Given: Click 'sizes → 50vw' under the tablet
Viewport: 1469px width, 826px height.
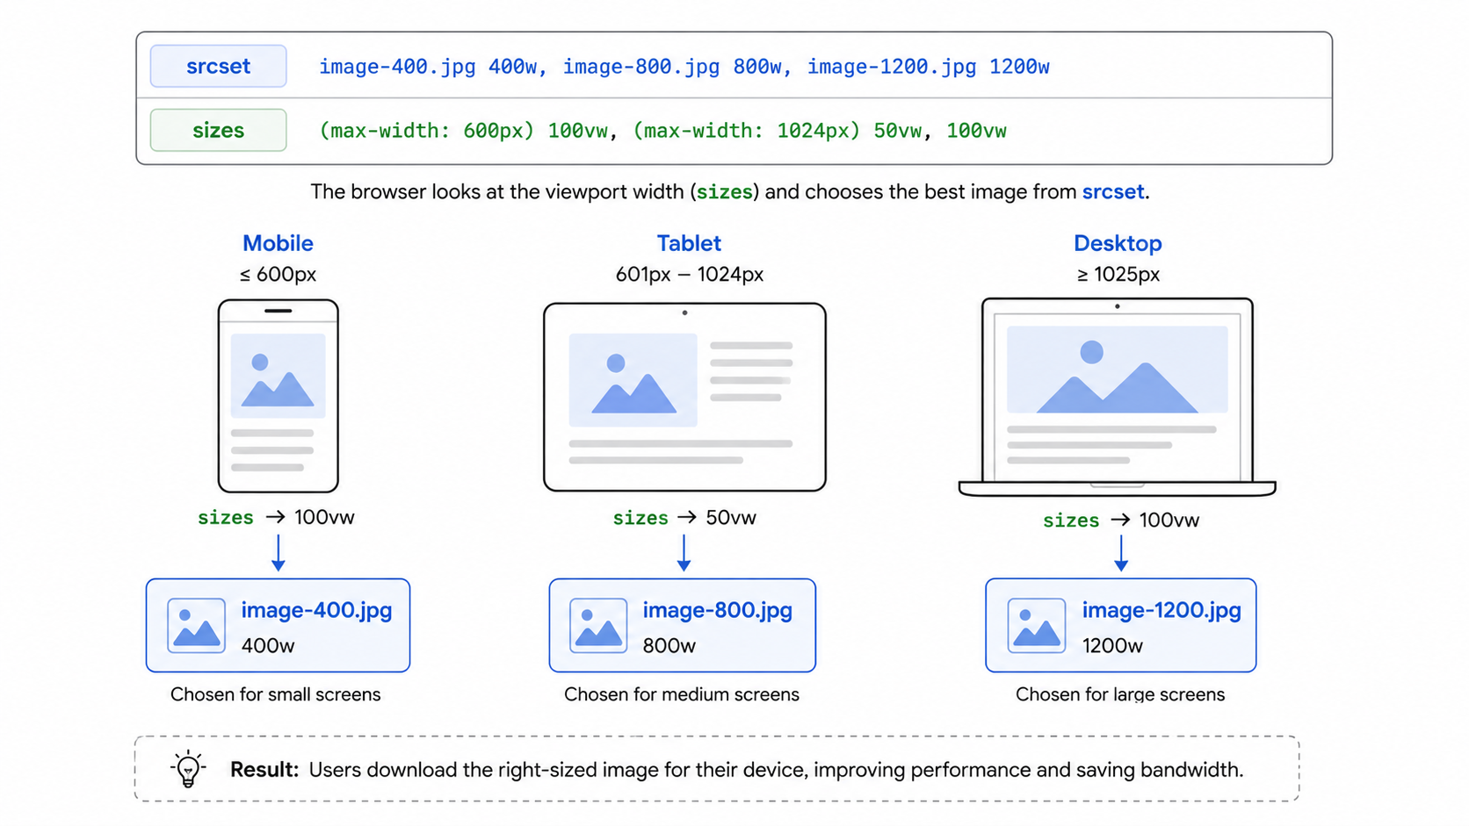Looking at the screenshot, I should tap(684, 518).
